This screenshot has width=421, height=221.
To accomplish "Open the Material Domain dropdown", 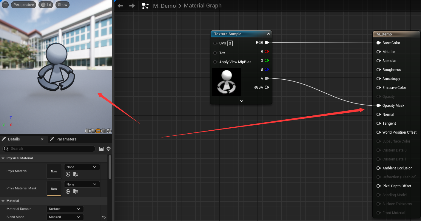I will [x=65, y=209].
